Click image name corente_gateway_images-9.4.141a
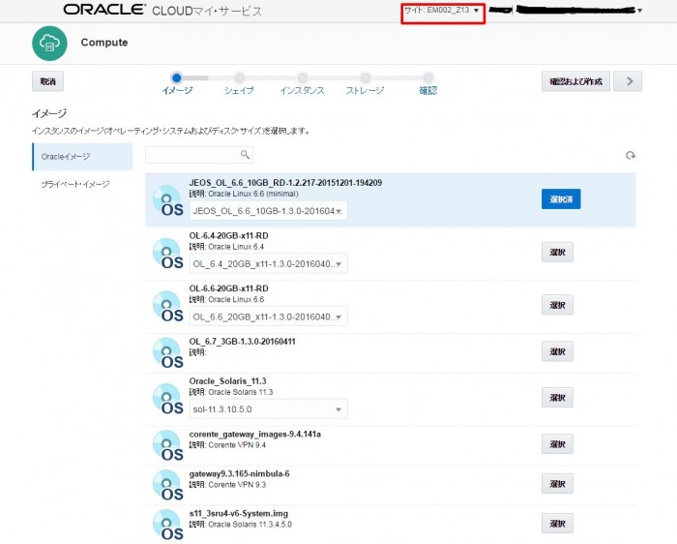Screen dimensions: 677x544 (254, 435)
